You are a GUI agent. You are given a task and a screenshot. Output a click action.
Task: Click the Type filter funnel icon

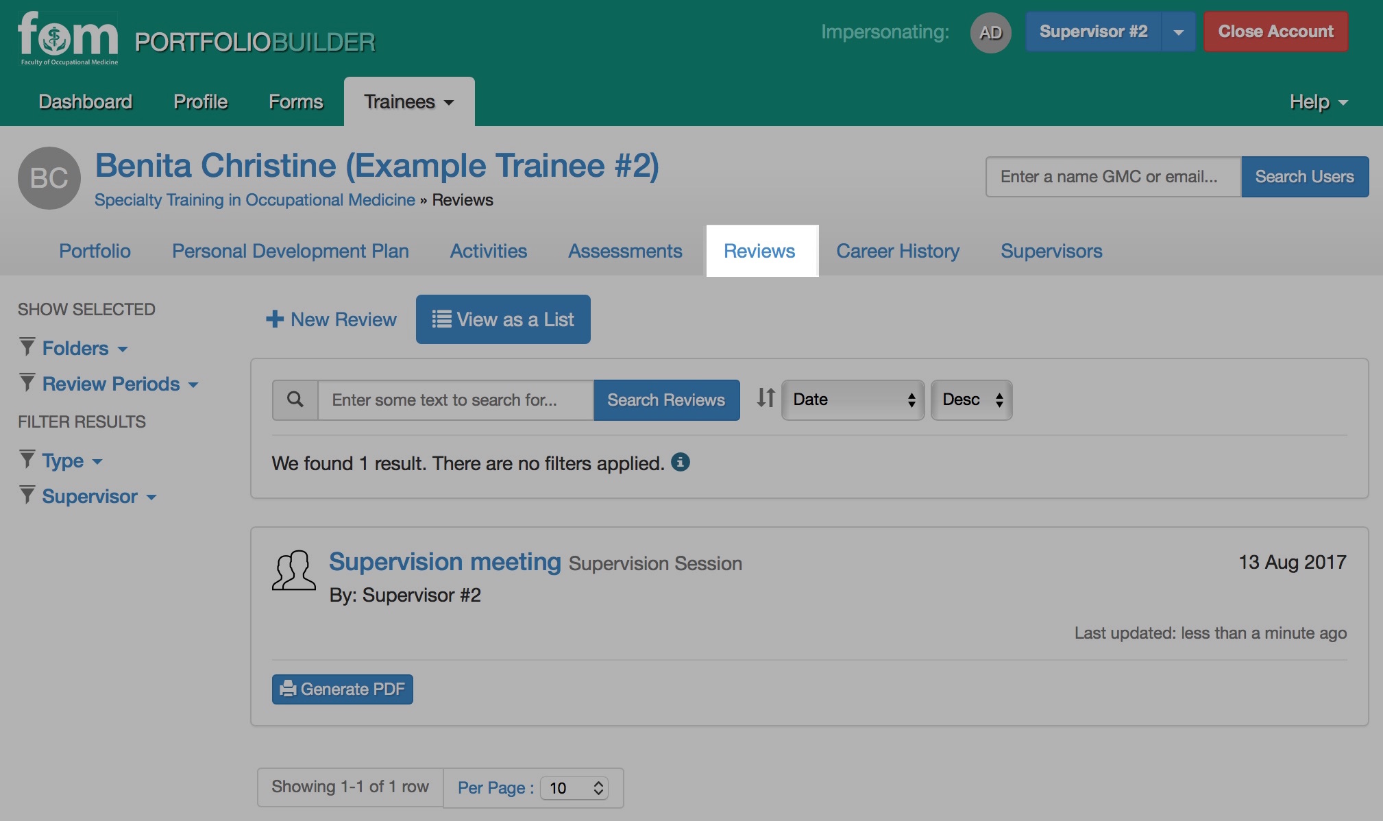click(x=27, y=459)
